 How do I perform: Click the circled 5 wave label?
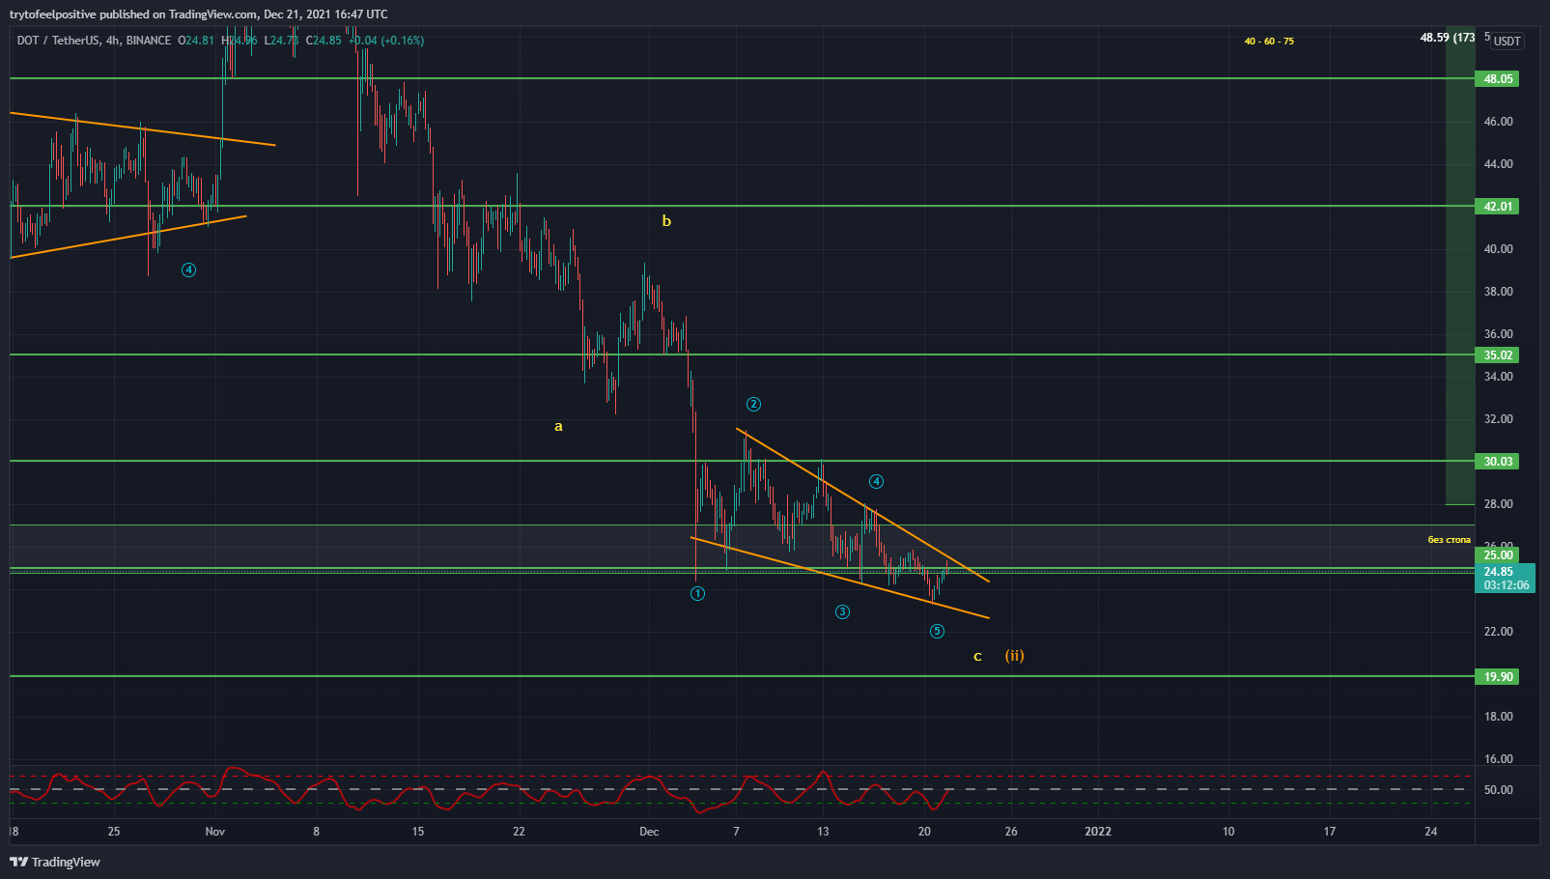tap(937, 632)
